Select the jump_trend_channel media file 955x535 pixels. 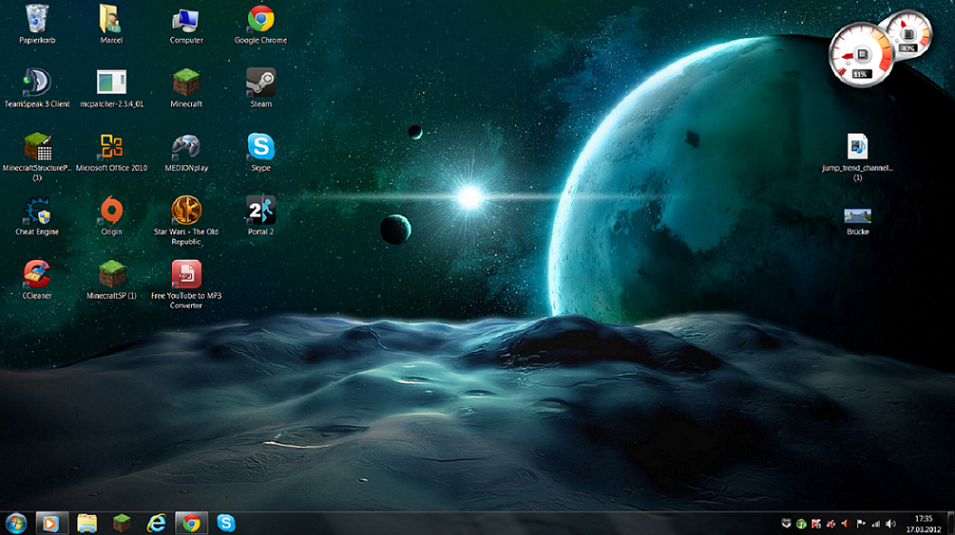coord(857,148)
